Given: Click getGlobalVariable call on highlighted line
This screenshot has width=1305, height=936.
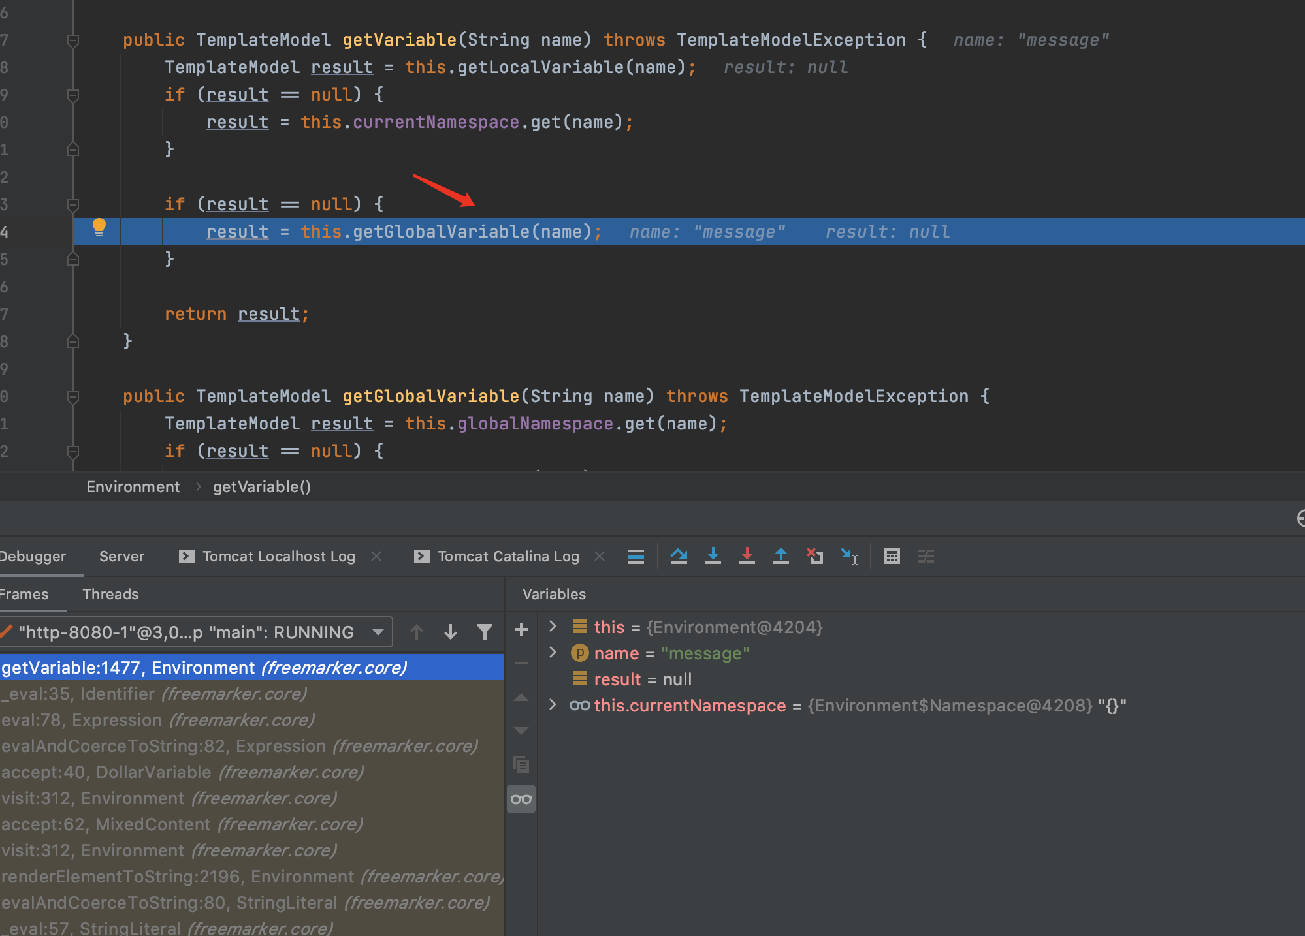Looking at the screenshot, I should pos(441,232).
